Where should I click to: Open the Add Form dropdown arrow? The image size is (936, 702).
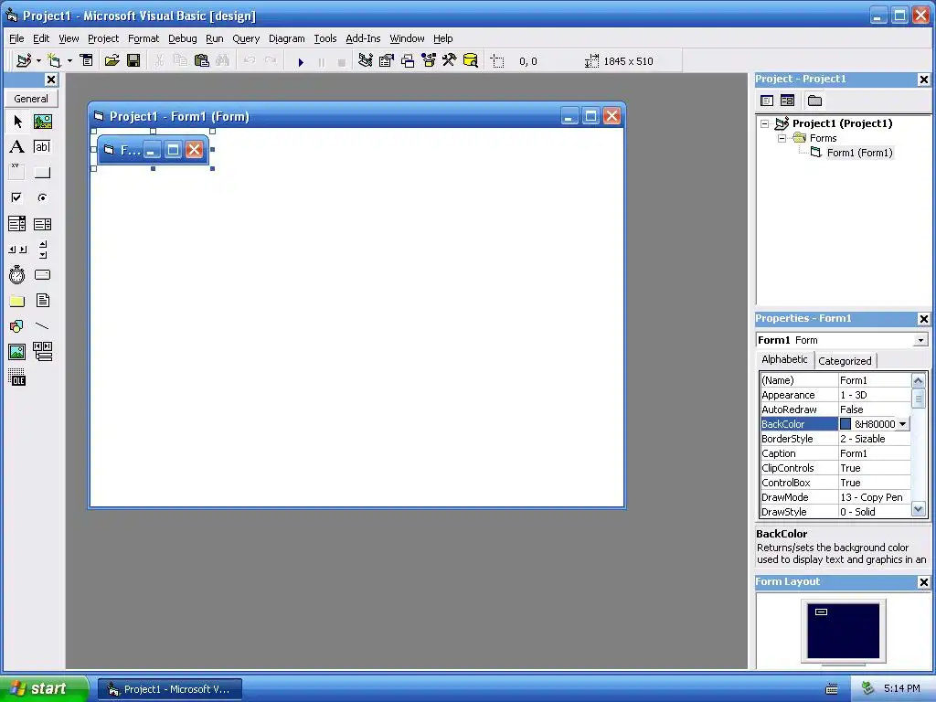(69, 61)
